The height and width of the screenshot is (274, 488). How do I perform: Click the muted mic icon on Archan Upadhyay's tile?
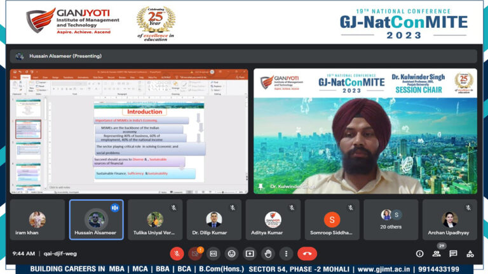pos(468,207)
